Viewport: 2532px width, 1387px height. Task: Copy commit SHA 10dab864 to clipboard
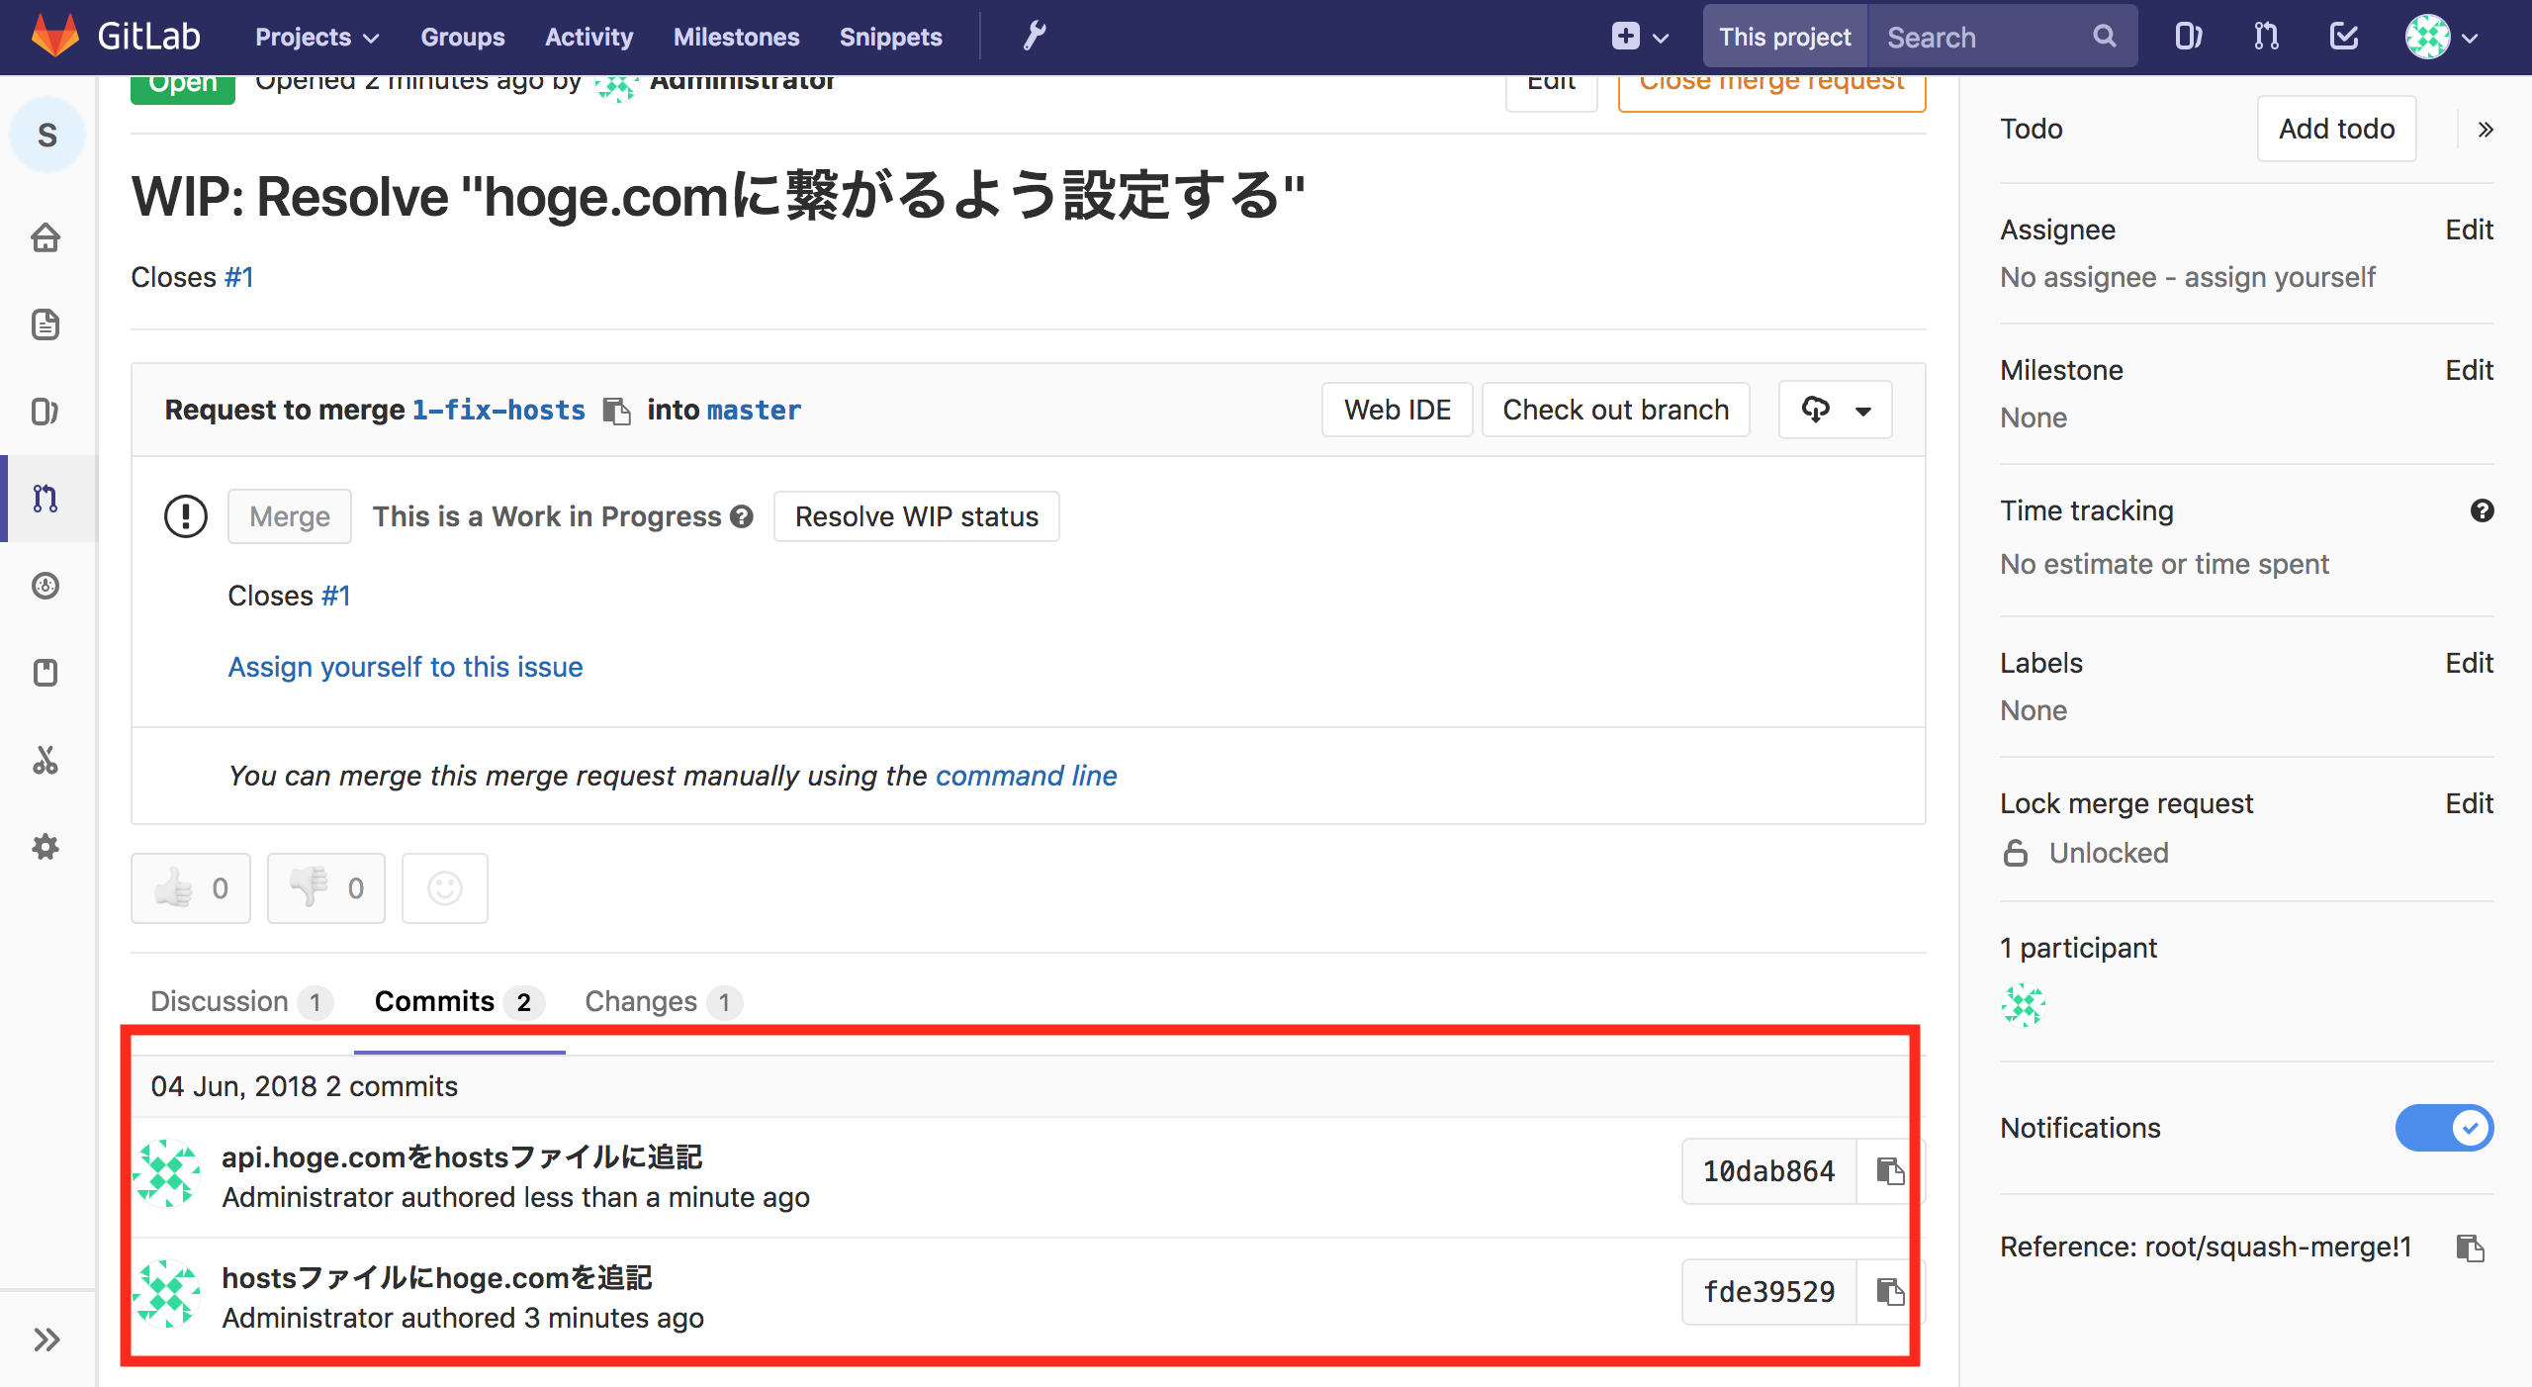tap(1890, 1171)
